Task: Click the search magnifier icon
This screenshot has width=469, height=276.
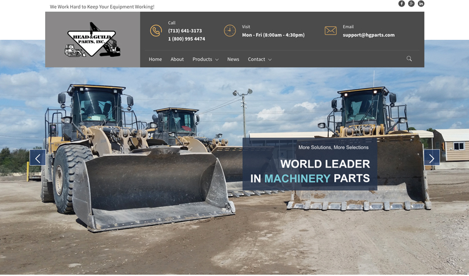Action: tap(409, 59)
